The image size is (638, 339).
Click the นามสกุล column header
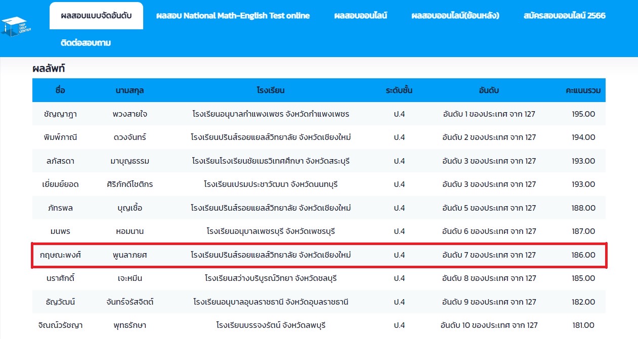point(130,91)
